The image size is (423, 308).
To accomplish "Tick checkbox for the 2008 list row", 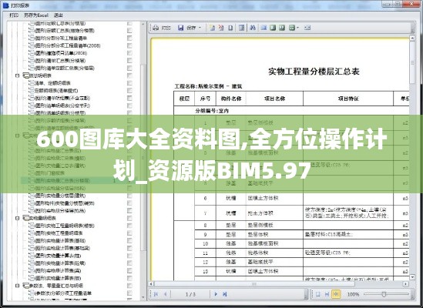I will pos(129,45).
